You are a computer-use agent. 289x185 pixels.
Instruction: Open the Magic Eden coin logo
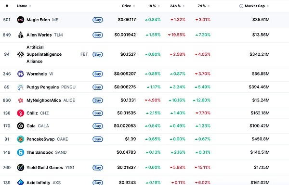tap(21, 20)
